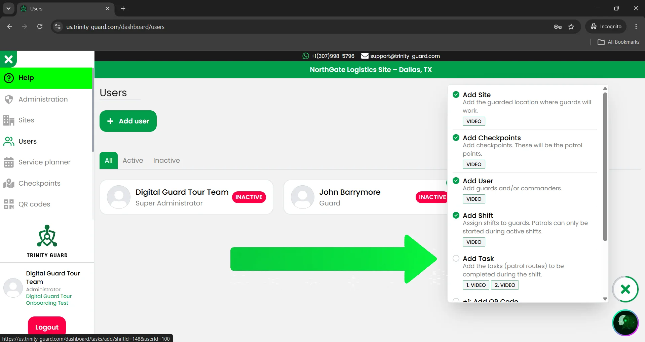Click checklist scrollbar up arrow

pyautogui.click(x=605, y=88)
